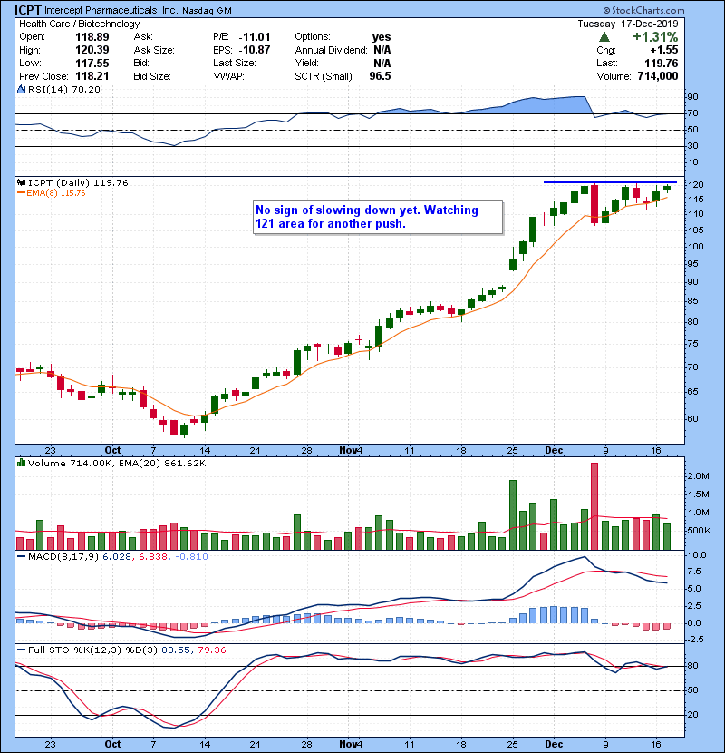Click the volume bars icon
This screenshot has width=725, height=753.
(x=21, y=463)
